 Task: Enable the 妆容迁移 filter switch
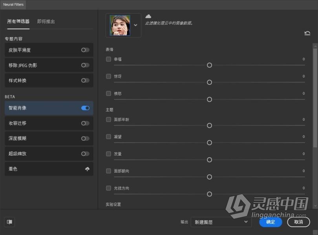[85, 123]
